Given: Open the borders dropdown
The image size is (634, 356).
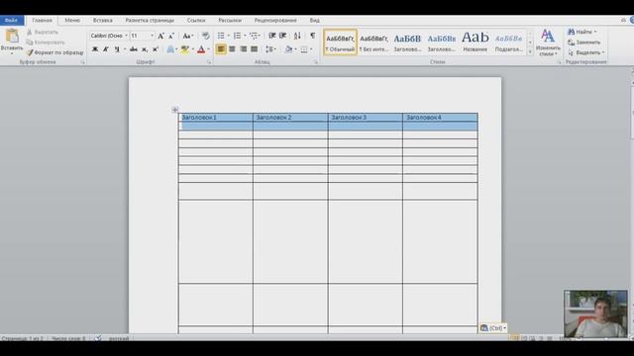Looking at the screenshot, I should [x=311, y=49].
